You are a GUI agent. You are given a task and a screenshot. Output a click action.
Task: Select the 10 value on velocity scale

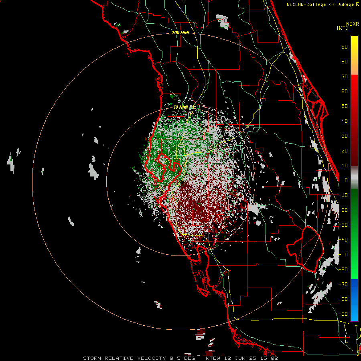(345, 166)
